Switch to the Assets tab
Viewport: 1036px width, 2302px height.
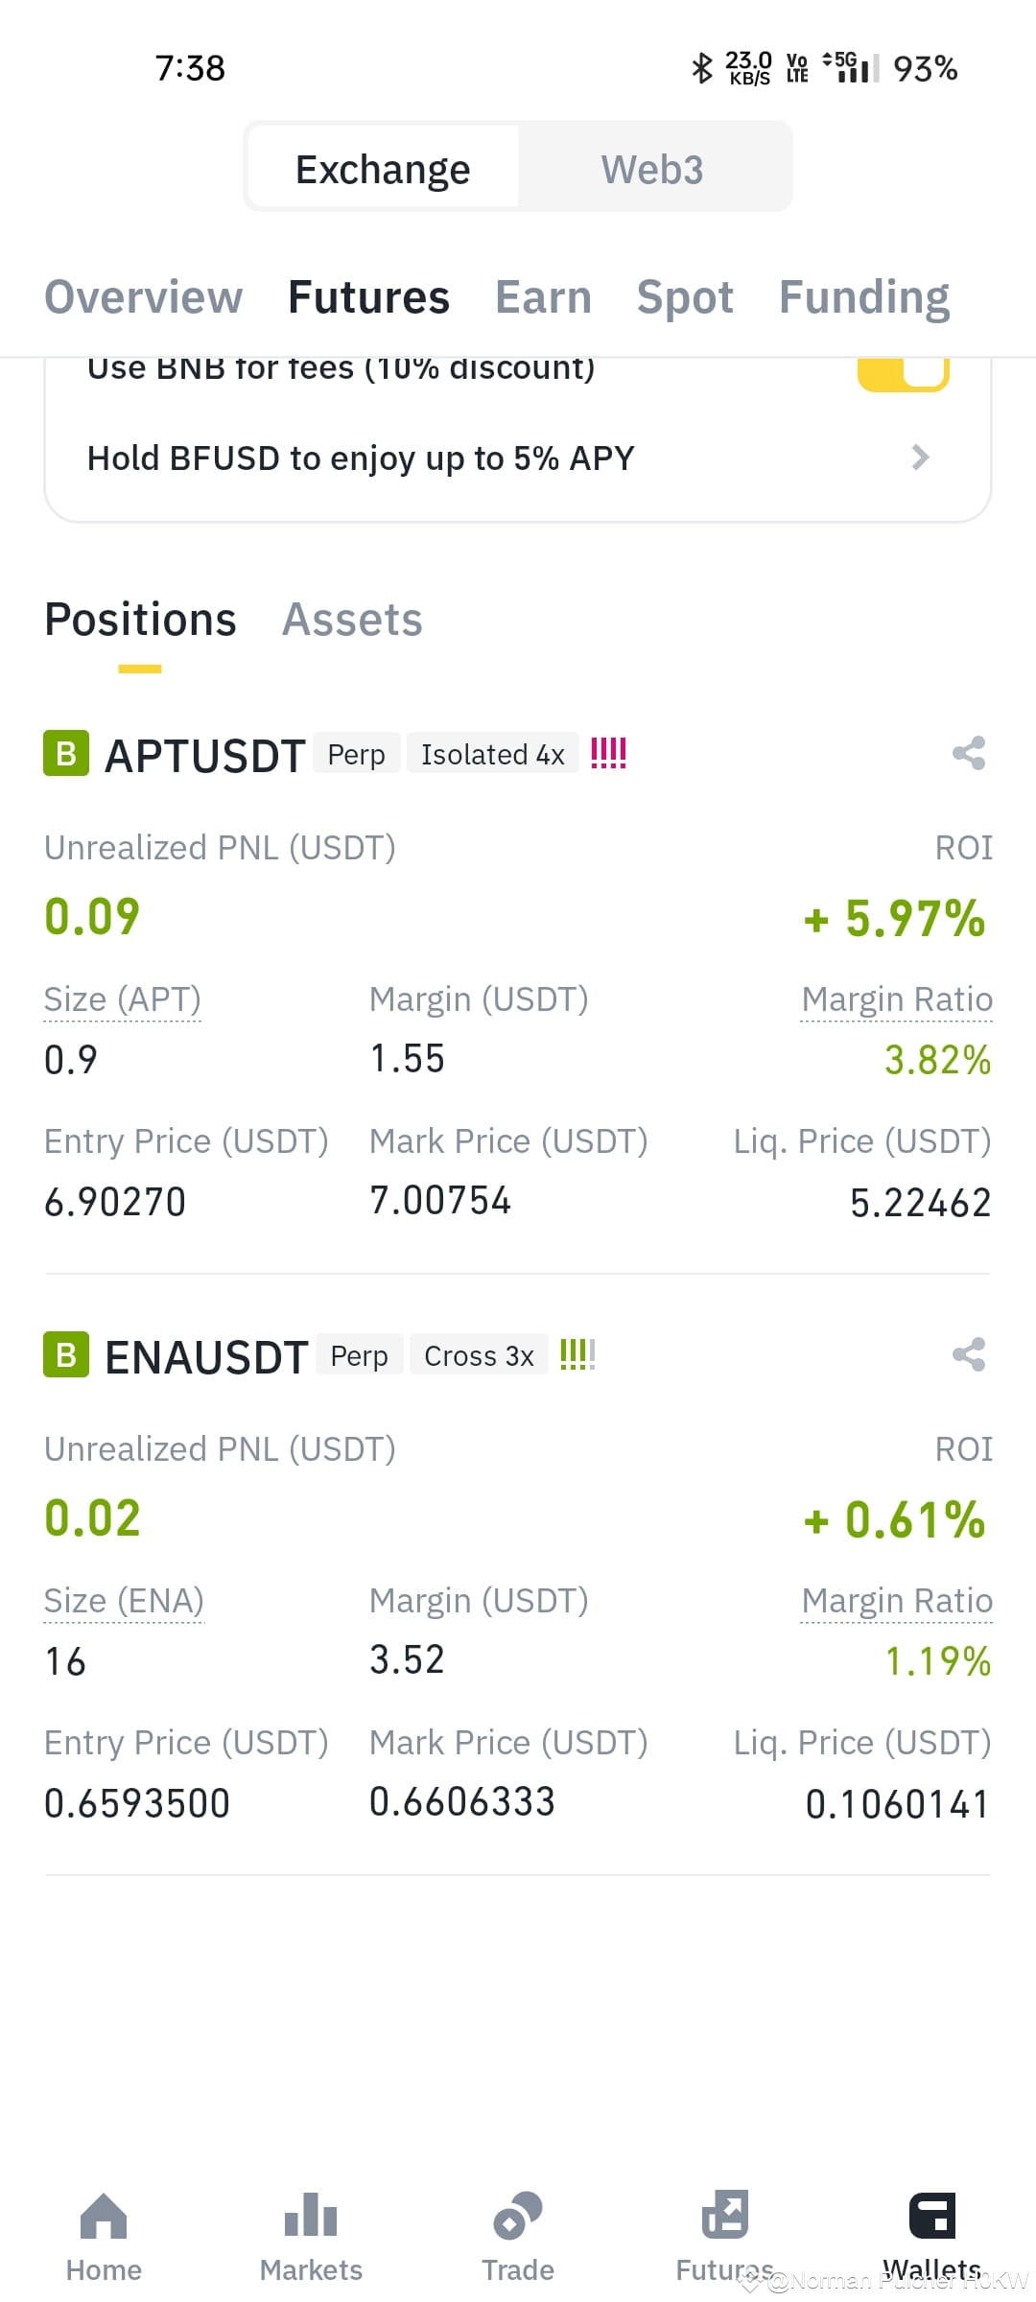[352, 620]
